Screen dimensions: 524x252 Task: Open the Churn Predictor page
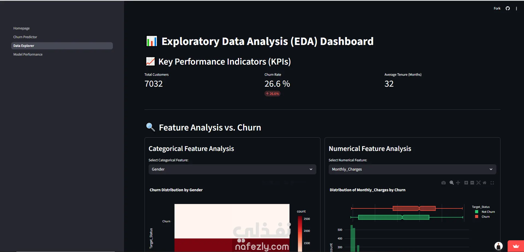(25, 37)
